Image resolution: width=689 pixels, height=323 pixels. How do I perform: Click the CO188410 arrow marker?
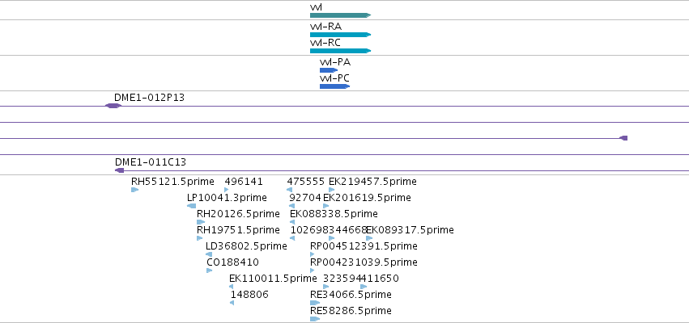[x=210, y=271]
